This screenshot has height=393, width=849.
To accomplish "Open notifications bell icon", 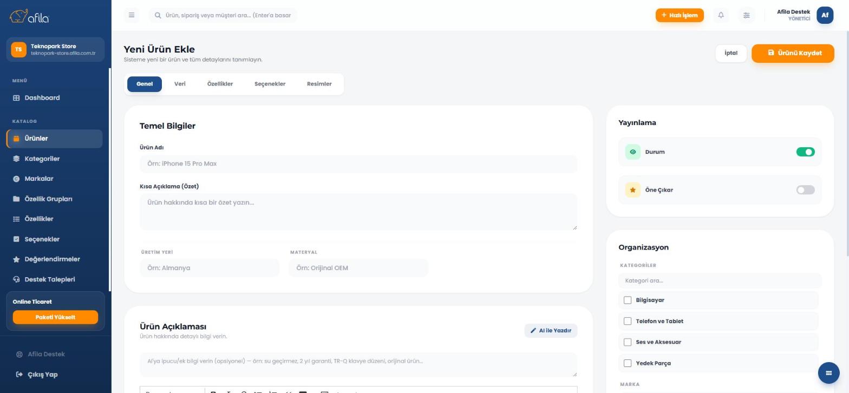I will [721, 15].
